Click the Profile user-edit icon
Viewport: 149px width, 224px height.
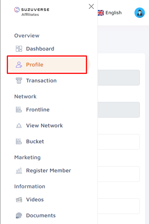coord(19,65)
